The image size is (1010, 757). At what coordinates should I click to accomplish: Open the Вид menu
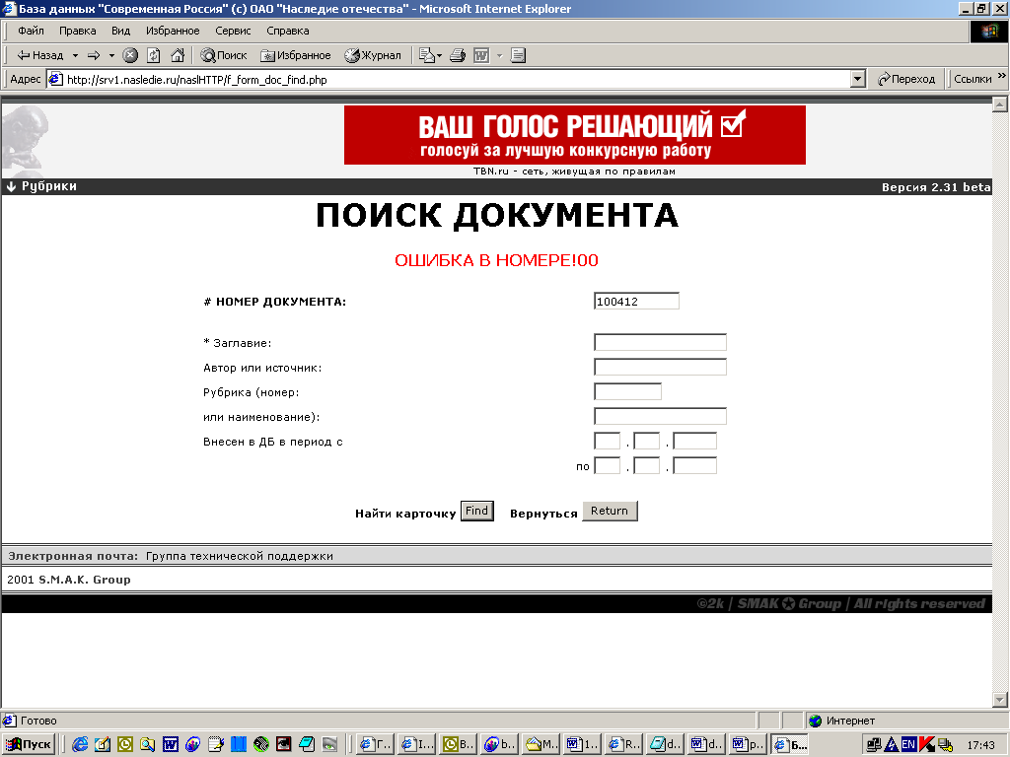coord(120,31)
